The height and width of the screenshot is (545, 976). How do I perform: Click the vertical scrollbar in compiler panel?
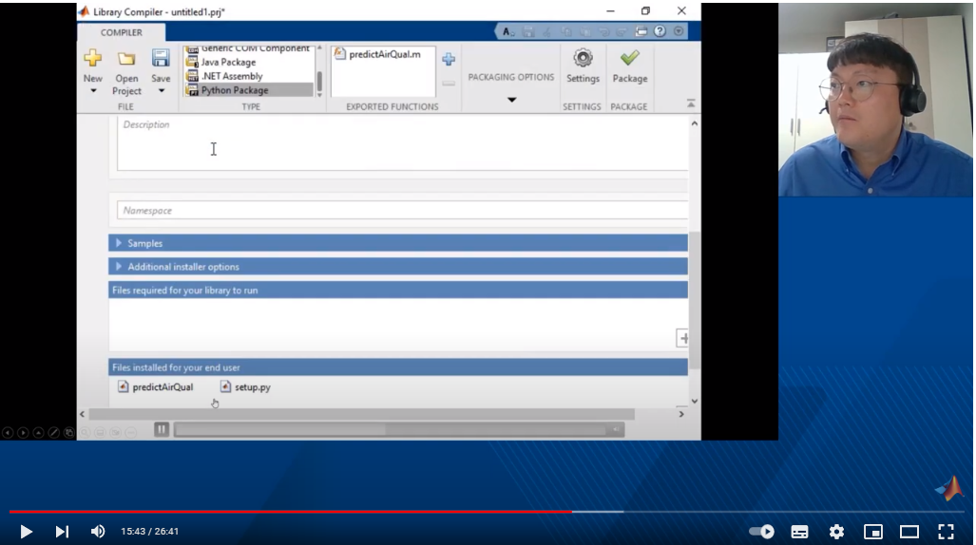(x=694, y=299)
